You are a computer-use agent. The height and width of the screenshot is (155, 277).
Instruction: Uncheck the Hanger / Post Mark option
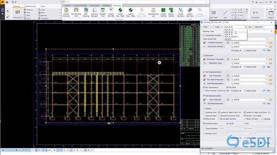click(245, 116)
